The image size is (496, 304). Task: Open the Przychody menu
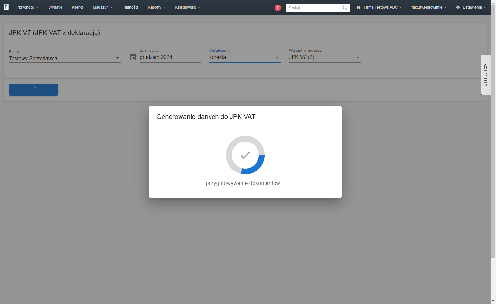click(27, 7)
